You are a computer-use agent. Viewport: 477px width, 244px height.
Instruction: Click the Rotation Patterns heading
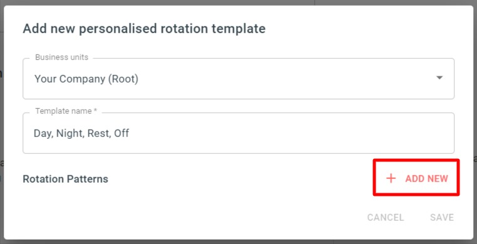point(65,179)
